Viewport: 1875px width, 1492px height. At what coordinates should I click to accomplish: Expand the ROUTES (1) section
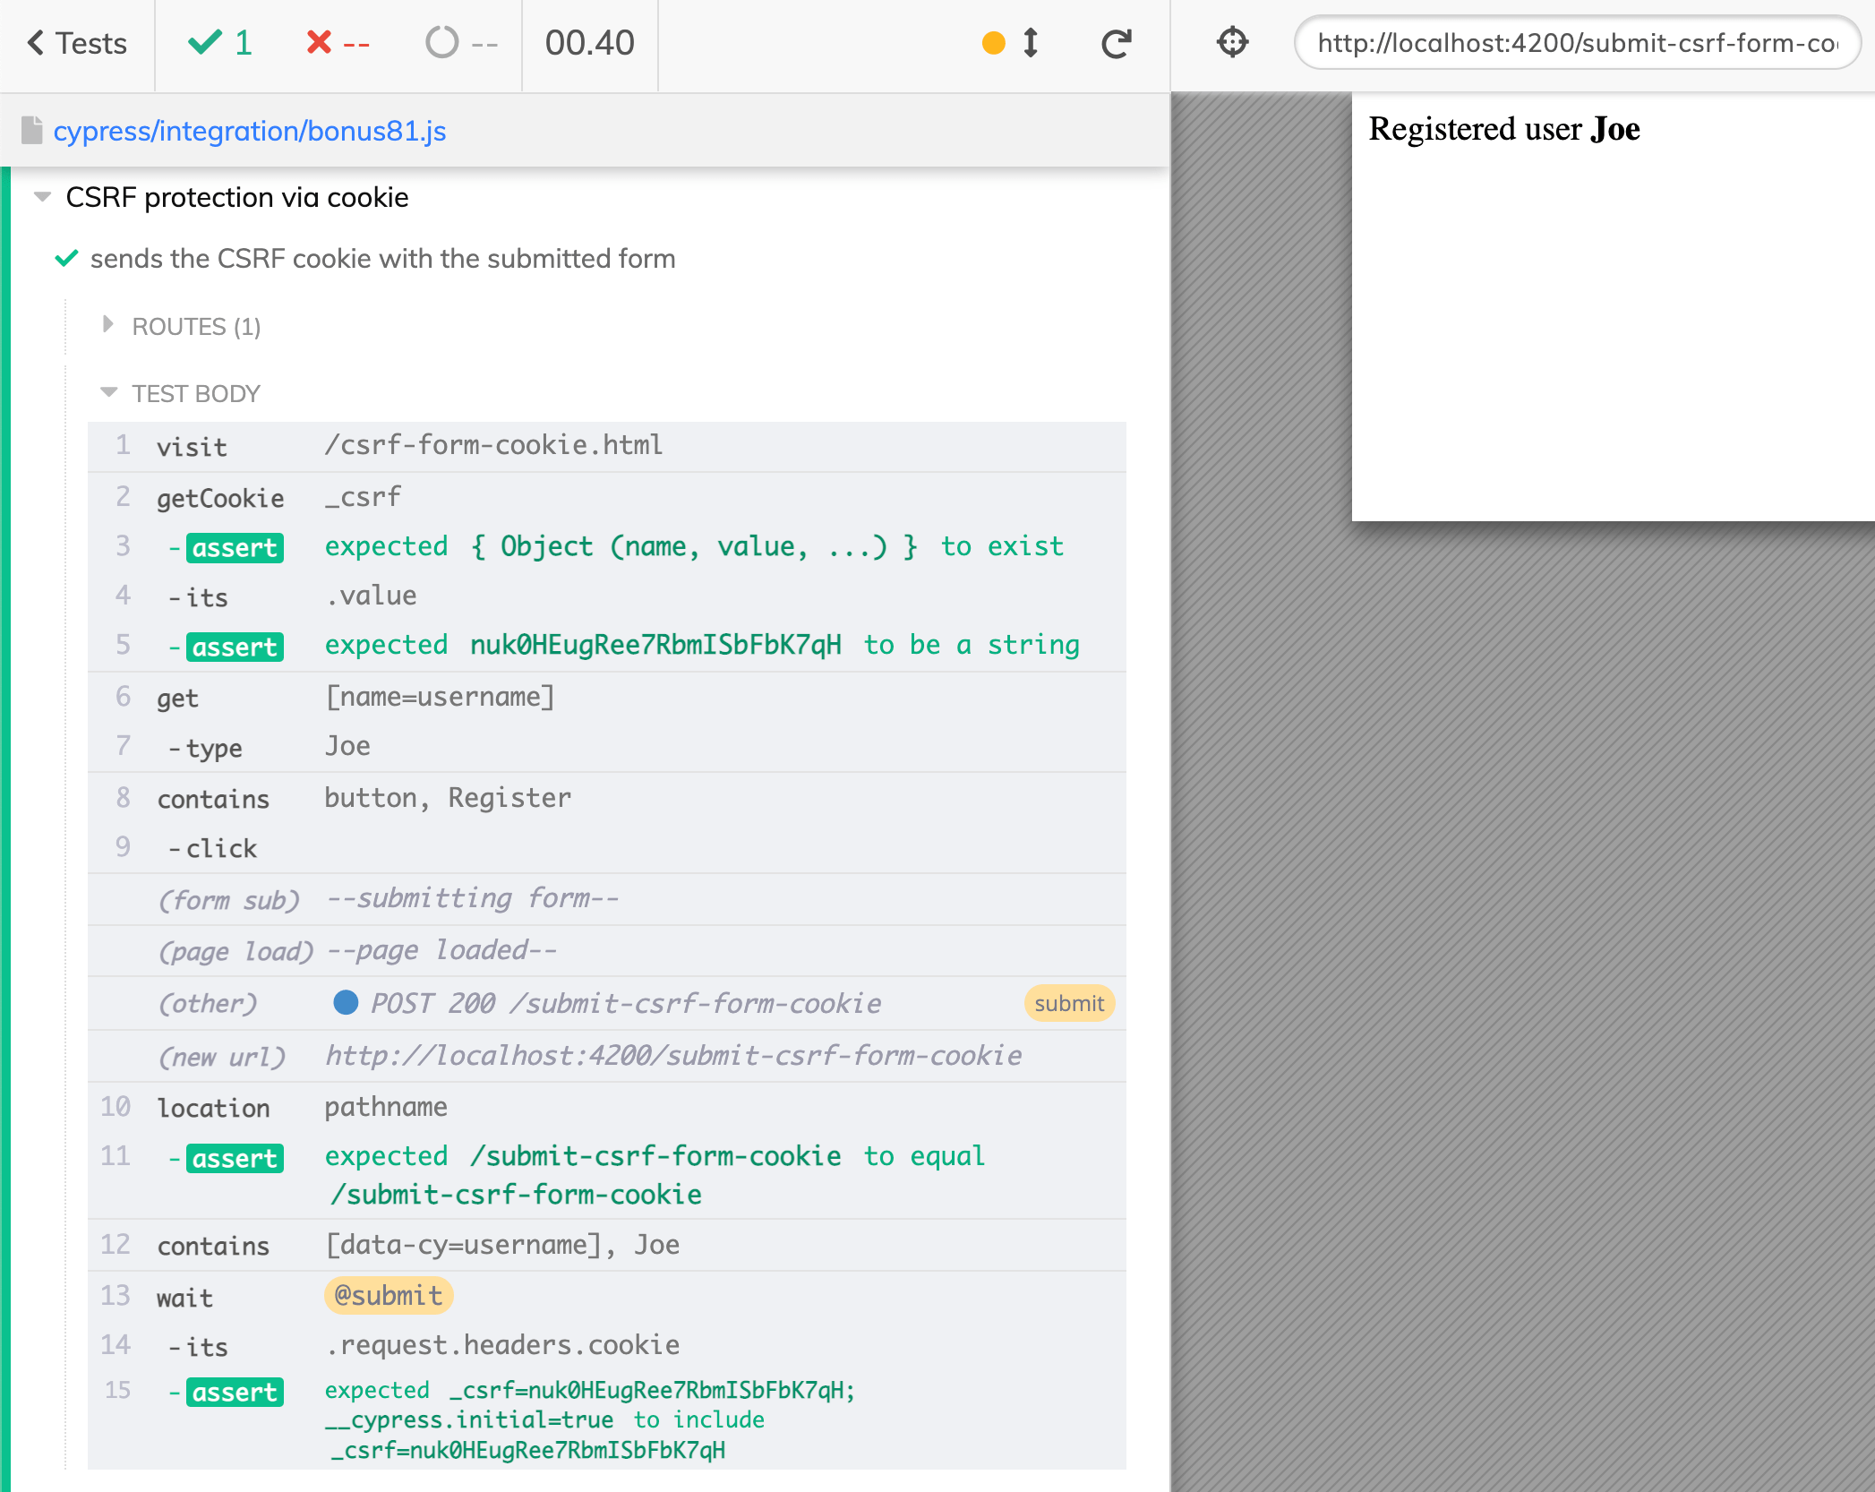[109, 324]
